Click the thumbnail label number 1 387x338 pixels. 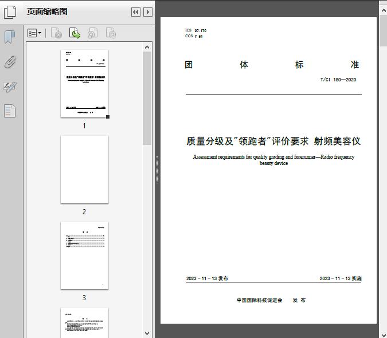(x=84, y=125)
